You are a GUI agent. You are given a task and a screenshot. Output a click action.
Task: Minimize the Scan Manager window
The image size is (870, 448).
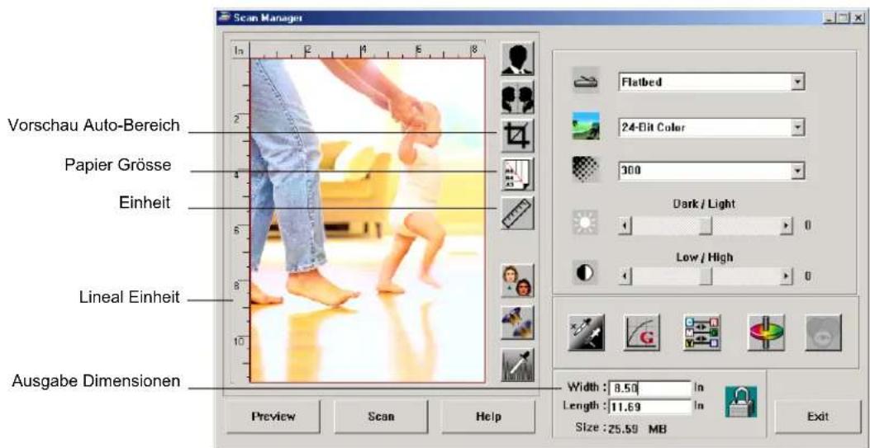[x=830, y=17]
